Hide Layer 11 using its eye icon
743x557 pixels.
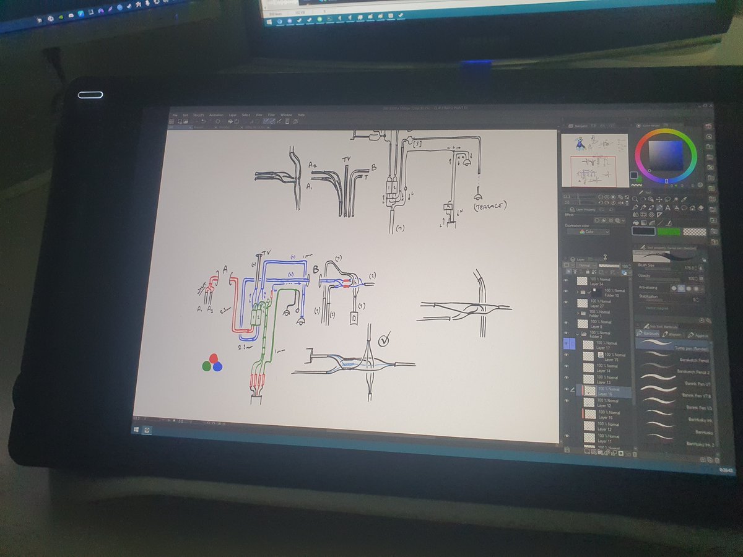[x=566, y=436]
